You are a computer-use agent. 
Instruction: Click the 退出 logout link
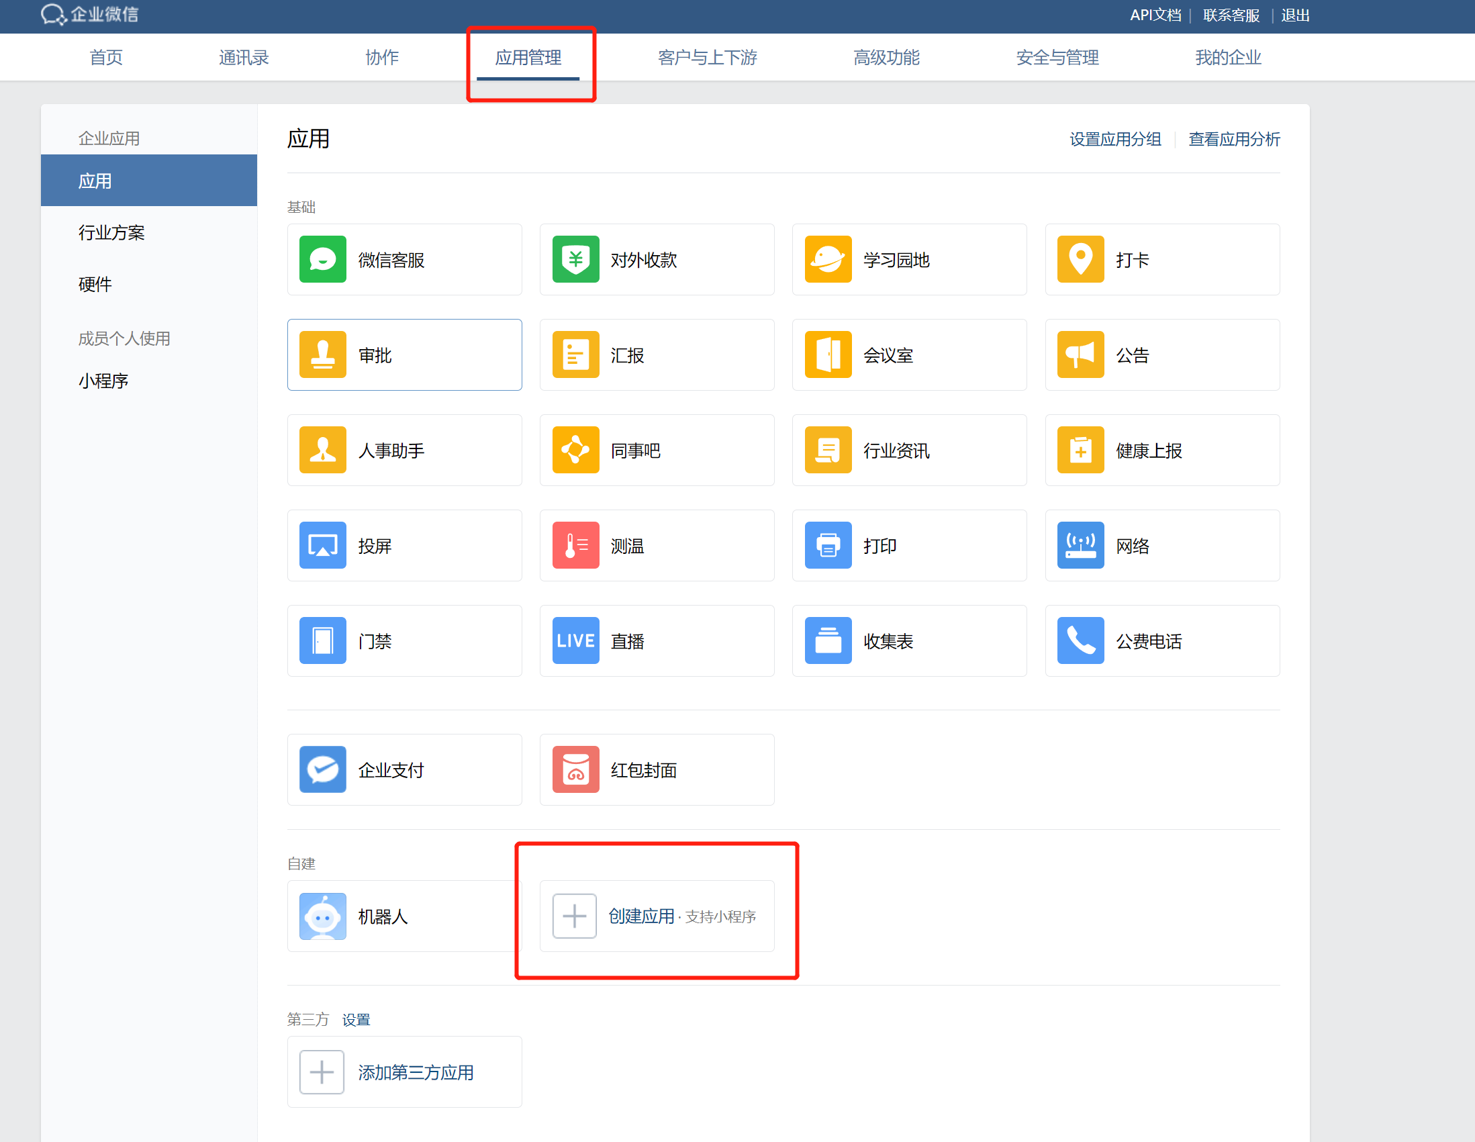(x=1294, y=15)
